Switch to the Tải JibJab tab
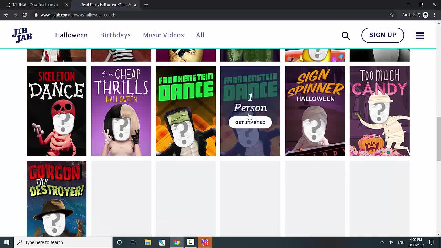 pos(35,5)
